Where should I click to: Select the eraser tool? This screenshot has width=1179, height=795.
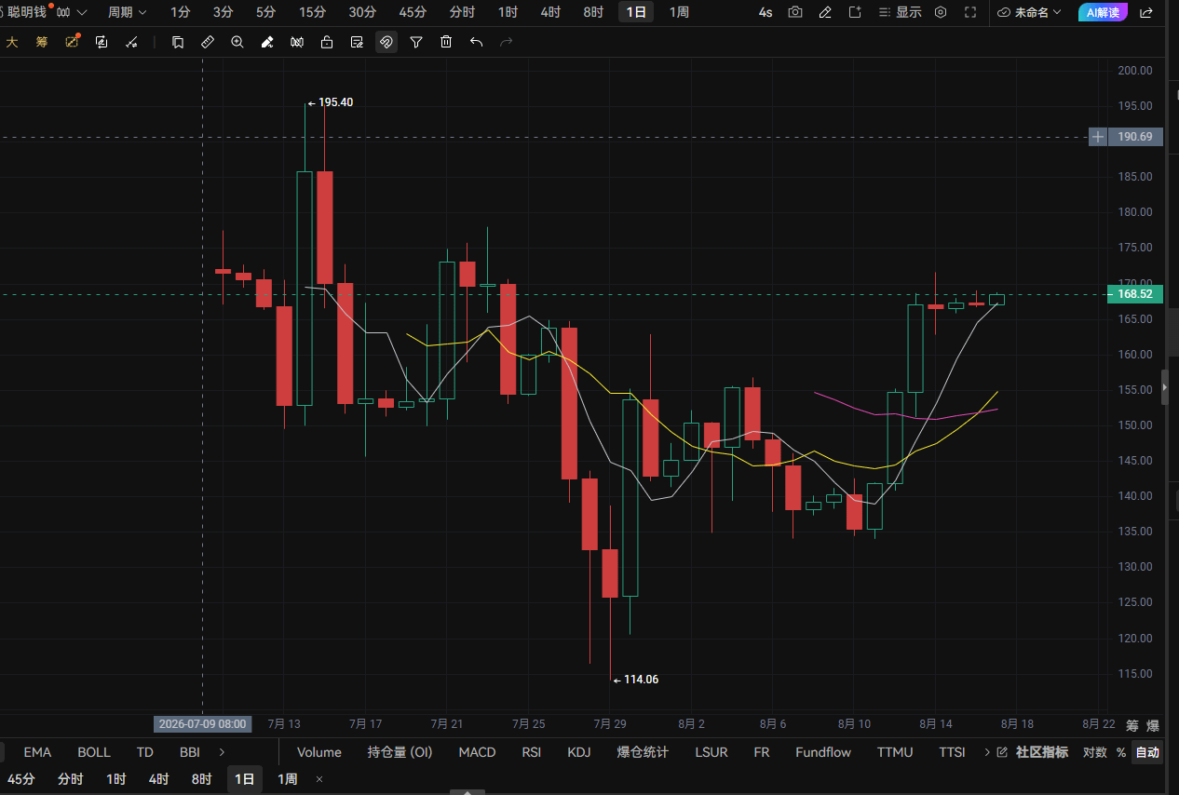coord(267,42)
